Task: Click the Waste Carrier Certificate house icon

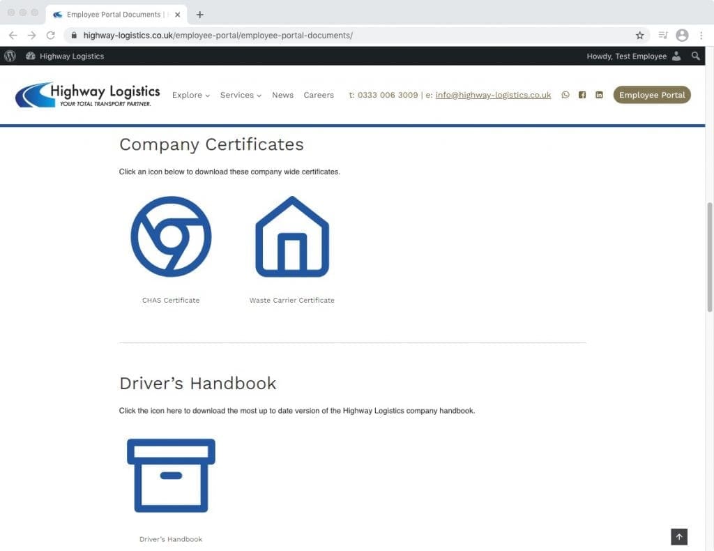Action: (291, 236)
